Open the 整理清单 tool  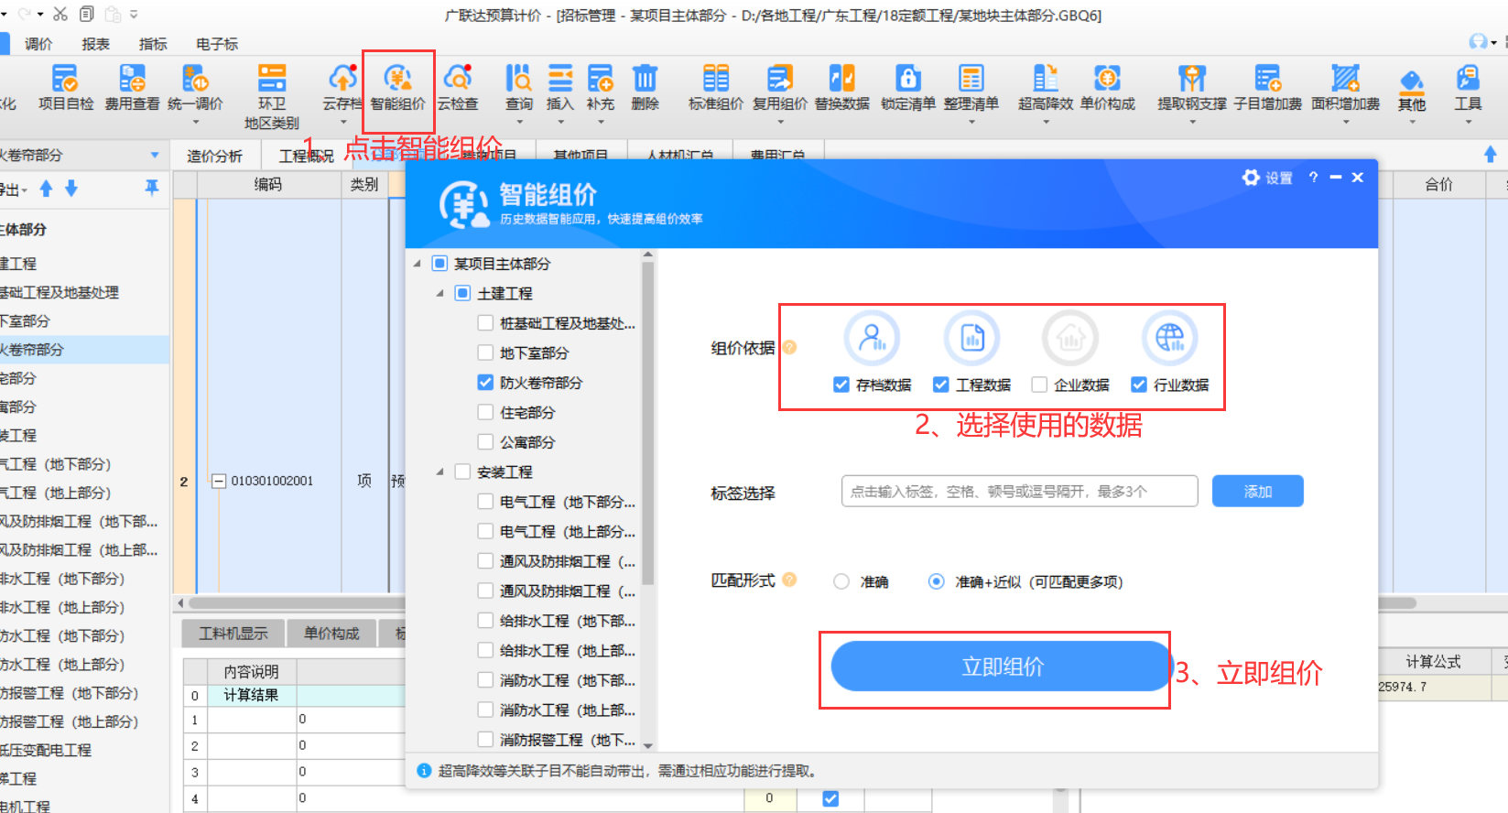coord(971,88)
